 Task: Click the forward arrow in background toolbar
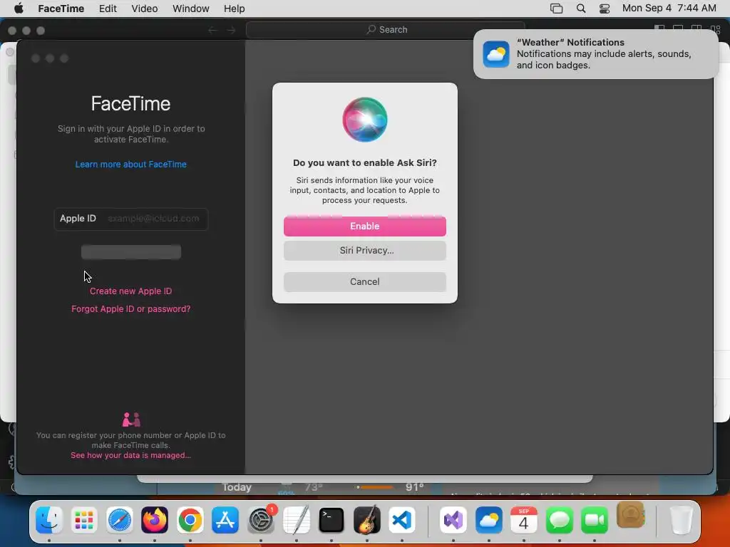231,30
